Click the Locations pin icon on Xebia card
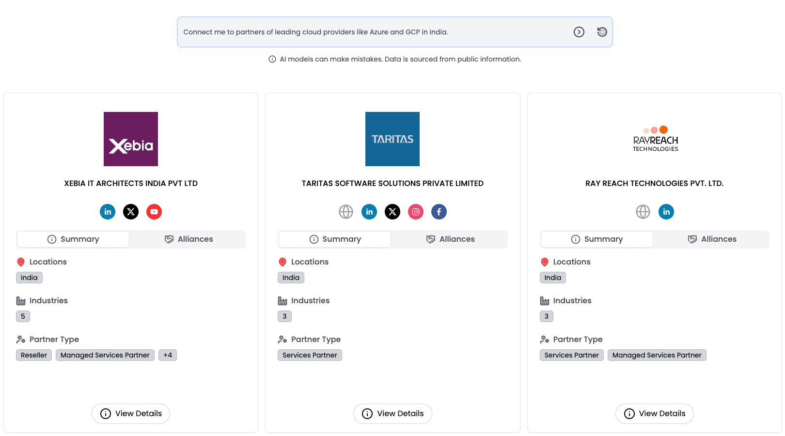 [21, 262]
